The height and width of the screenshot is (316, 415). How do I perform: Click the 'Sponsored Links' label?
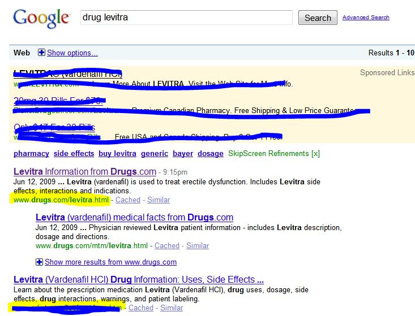(387, 73)
